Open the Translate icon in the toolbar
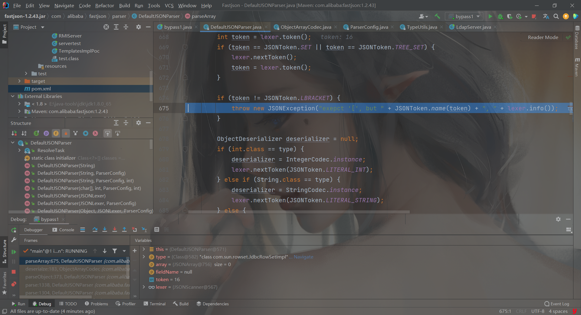 546,16
